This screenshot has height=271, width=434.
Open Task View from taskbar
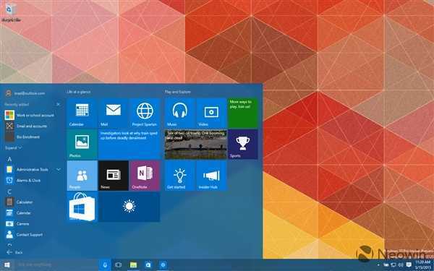[118, 265]
